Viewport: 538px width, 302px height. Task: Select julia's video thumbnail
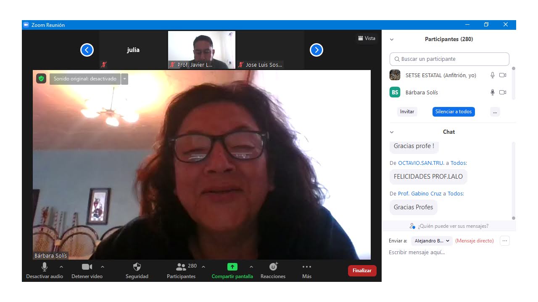(133, 50)
